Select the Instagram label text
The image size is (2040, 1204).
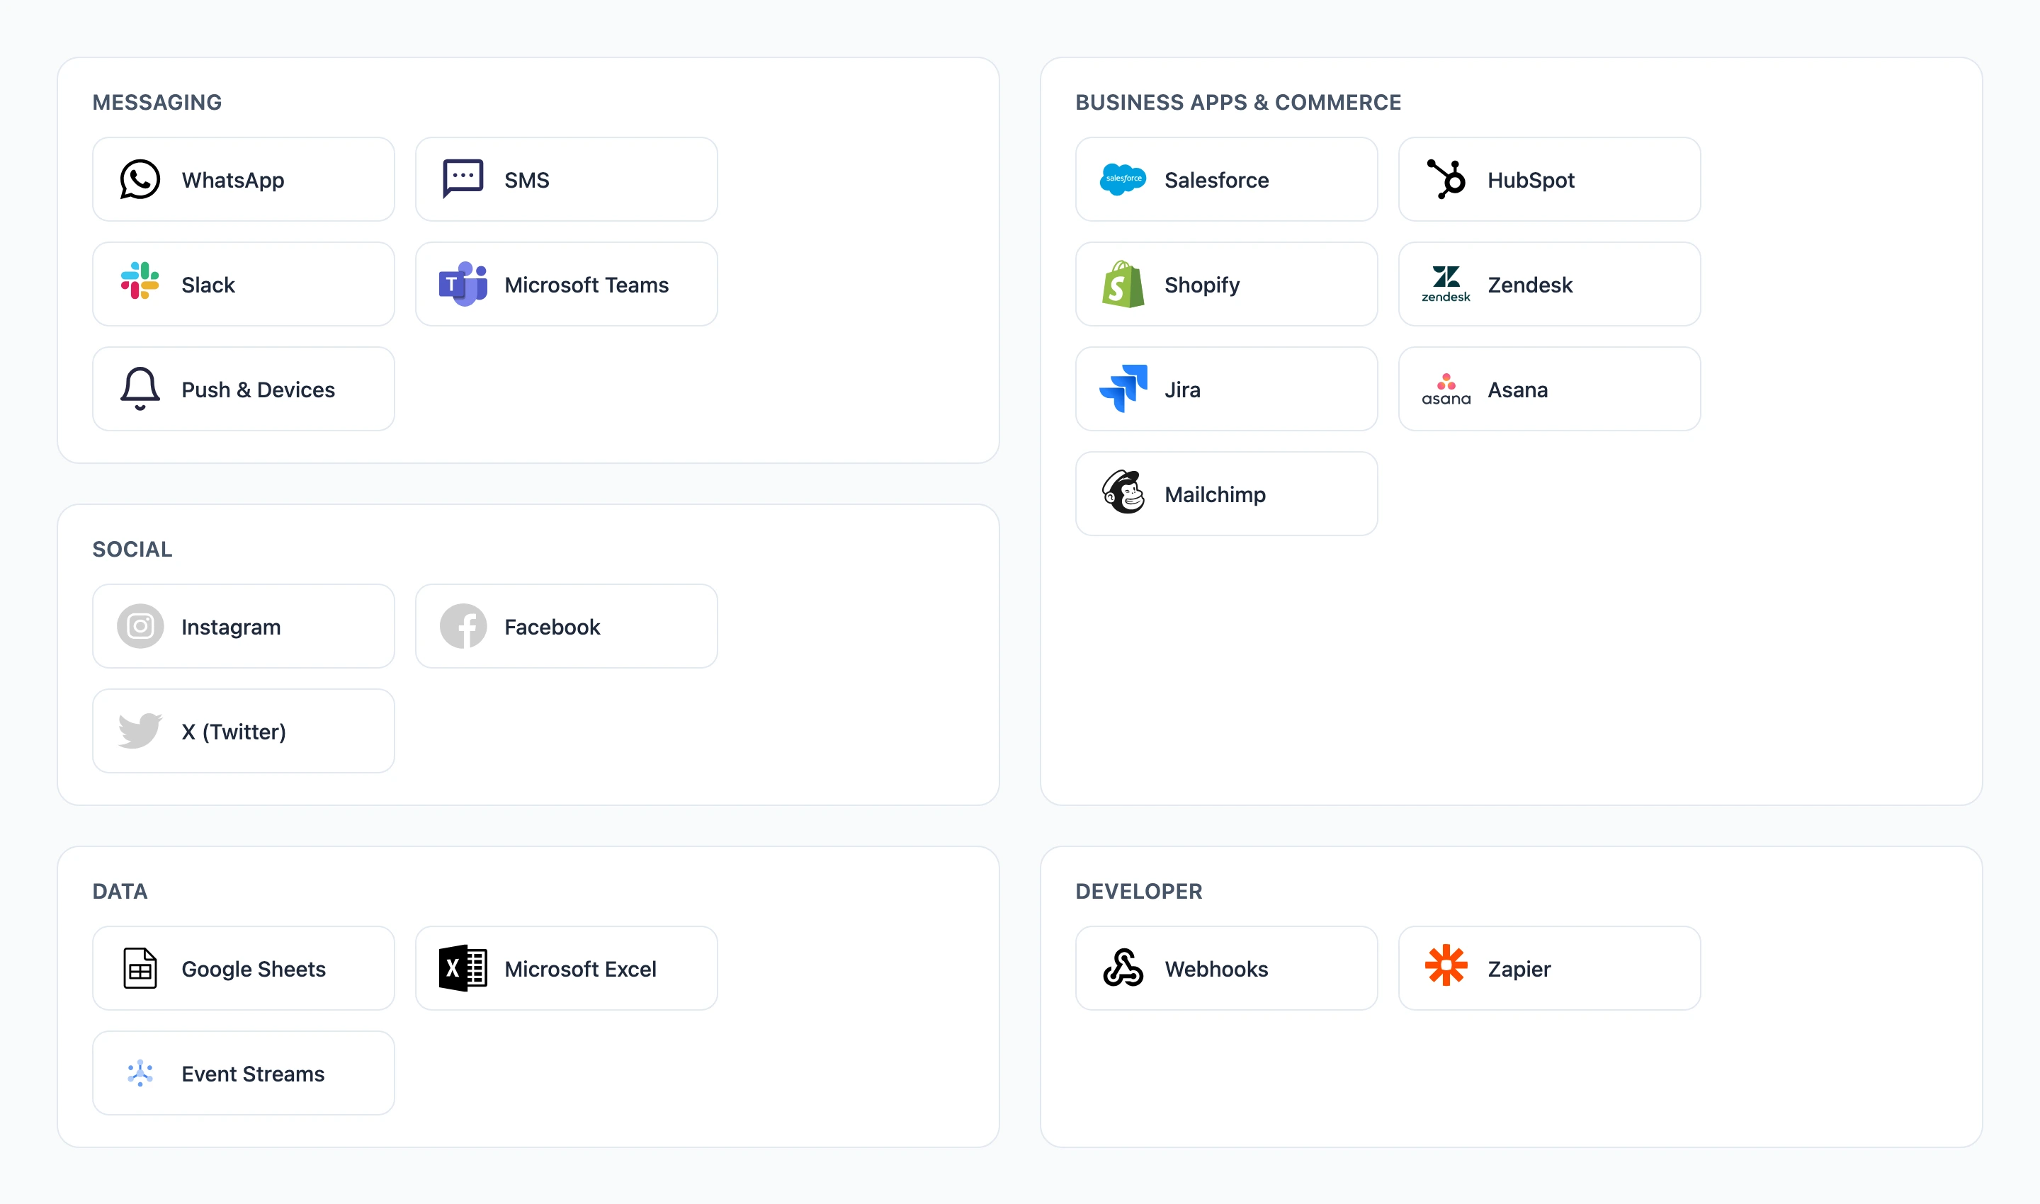231,627
